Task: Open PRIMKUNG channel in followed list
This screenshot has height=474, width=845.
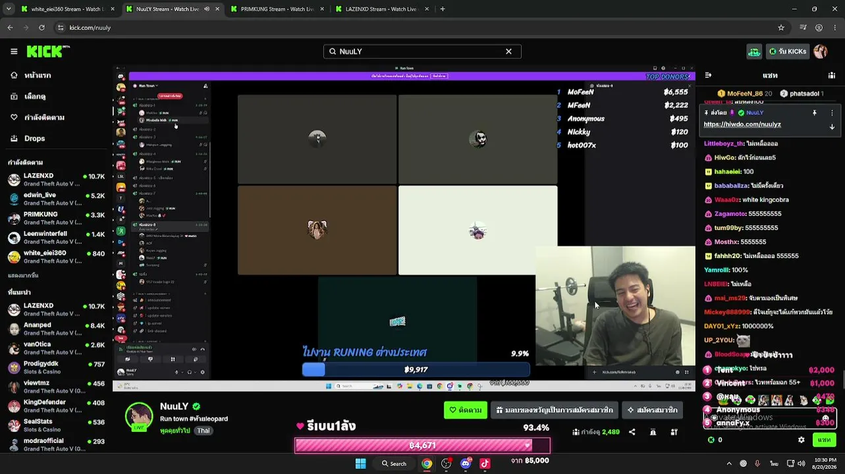Action: pos(56,218)
